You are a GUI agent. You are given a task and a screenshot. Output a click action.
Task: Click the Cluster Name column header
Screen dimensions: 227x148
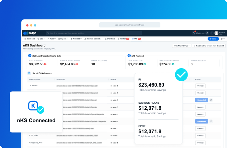click(x=35, y=79)
